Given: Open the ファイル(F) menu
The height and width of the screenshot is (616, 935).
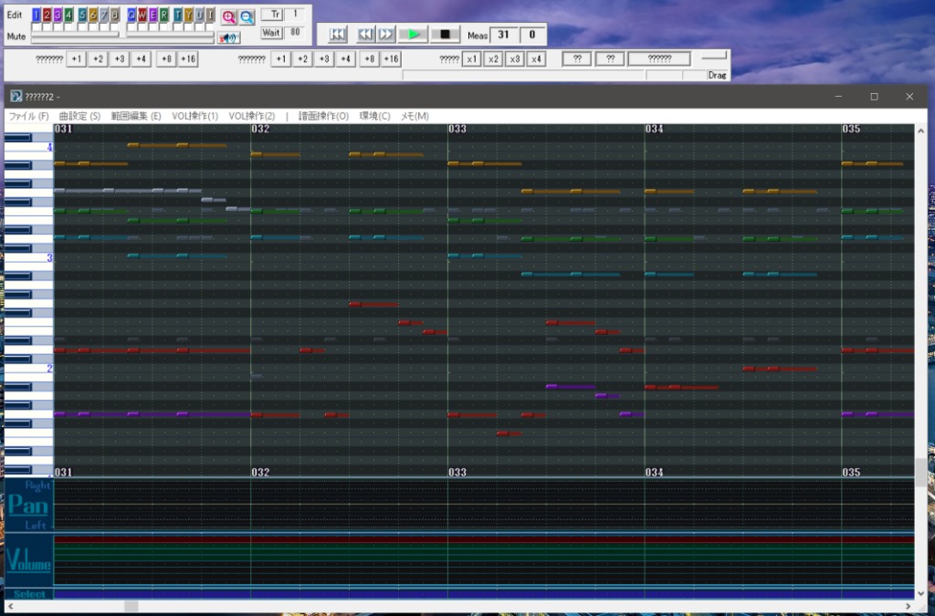Looking at the screenshot, I should click(28, 116).
